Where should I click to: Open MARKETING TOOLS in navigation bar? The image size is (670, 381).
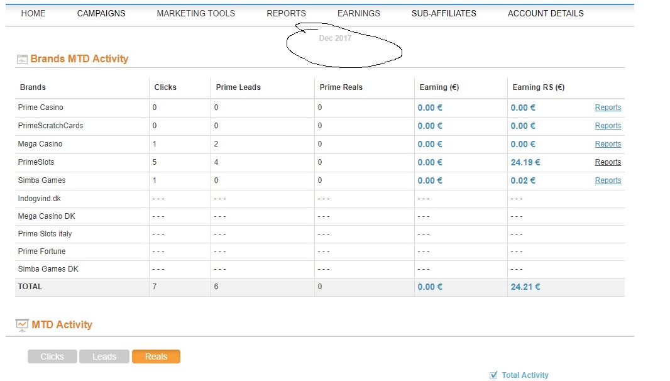[x=195, y=13]
